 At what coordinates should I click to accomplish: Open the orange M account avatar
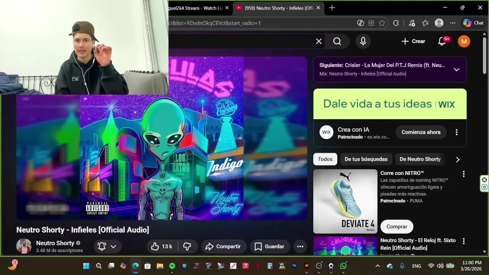(x=464, y=41)
